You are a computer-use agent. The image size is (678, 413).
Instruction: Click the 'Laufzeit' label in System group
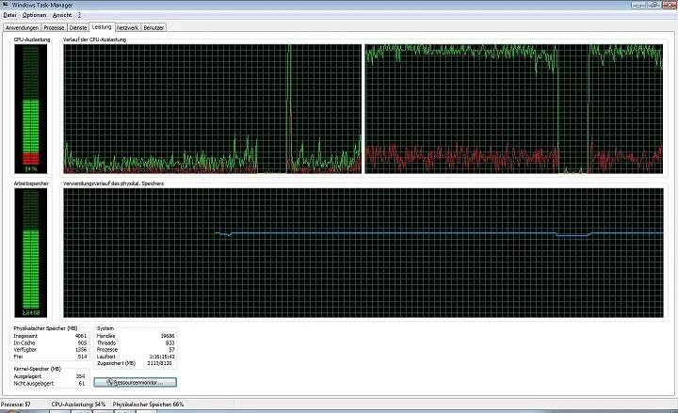click(105, 357)
